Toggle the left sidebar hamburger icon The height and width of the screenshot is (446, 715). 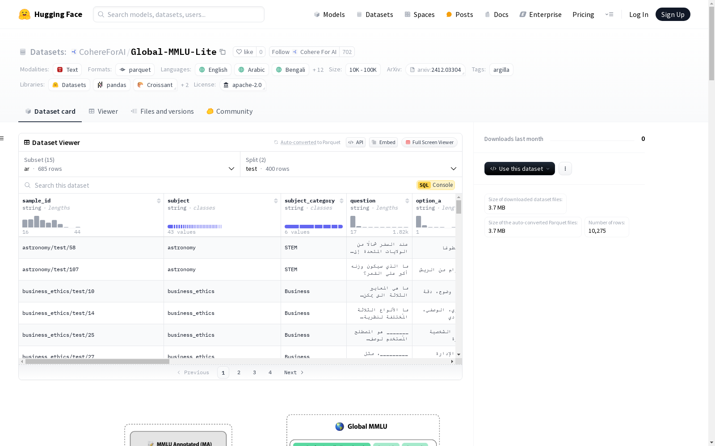[2, 138]
